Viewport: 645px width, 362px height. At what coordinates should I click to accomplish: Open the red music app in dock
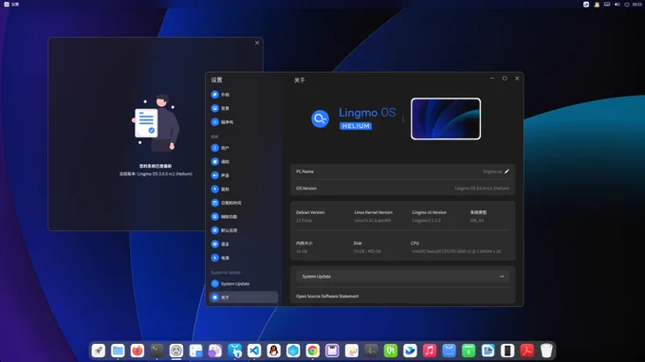tap(430, 351)
